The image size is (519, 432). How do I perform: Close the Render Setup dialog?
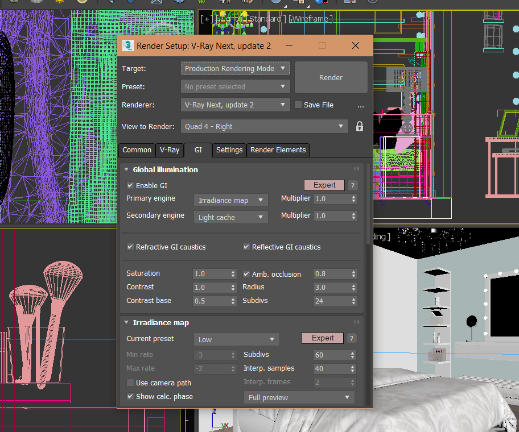tap(356, 45)
